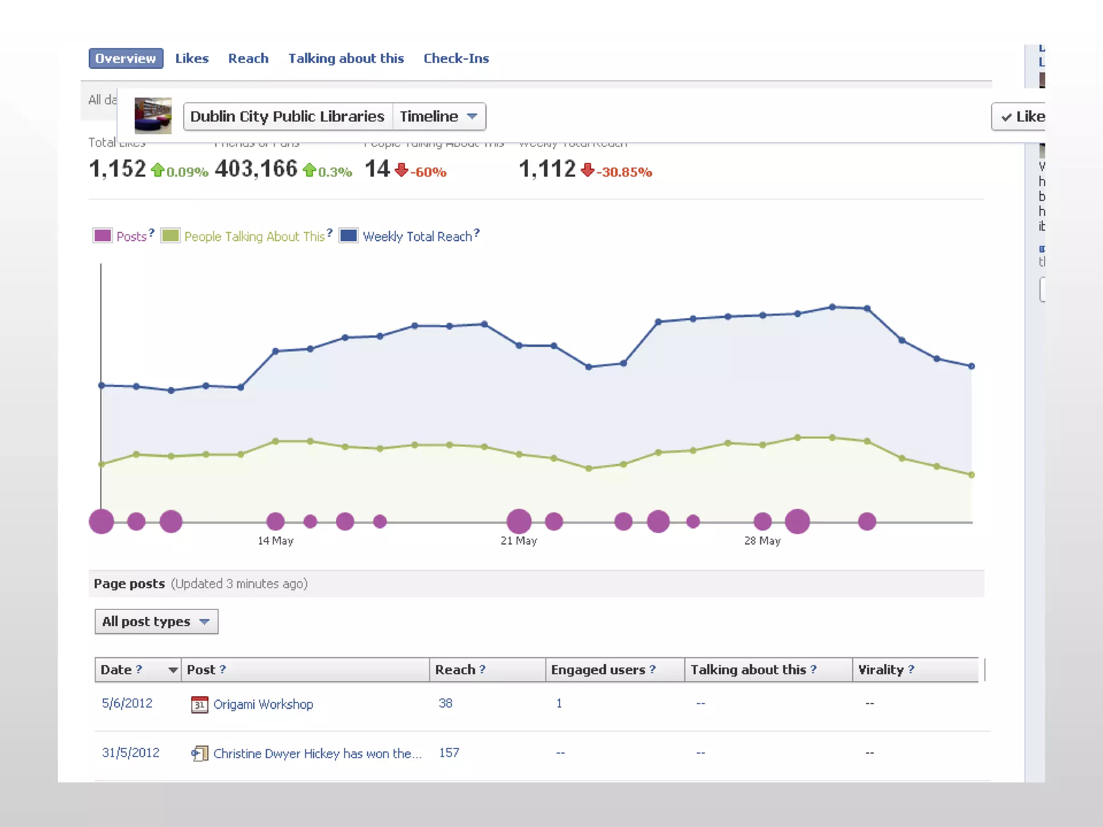Click the Dublin City Public Libraries page thumbnail

point(153,115)
